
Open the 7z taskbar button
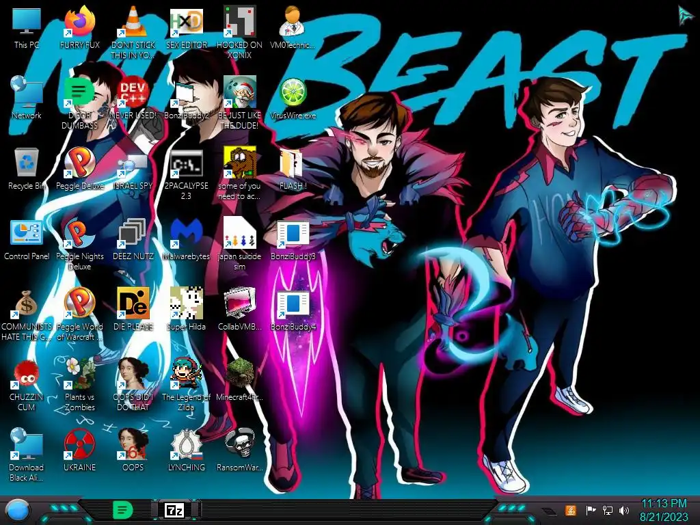tap(174, 510)
